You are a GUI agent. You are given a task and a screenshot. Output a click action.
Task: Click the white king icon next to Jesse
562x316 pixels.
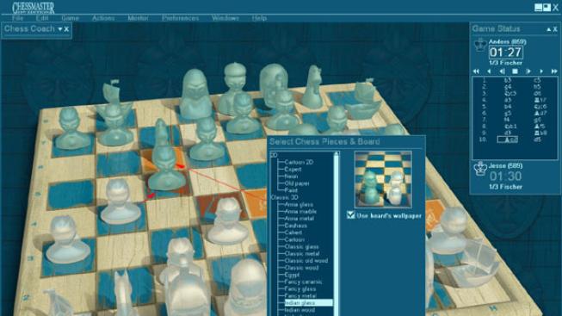click(479, 169)
